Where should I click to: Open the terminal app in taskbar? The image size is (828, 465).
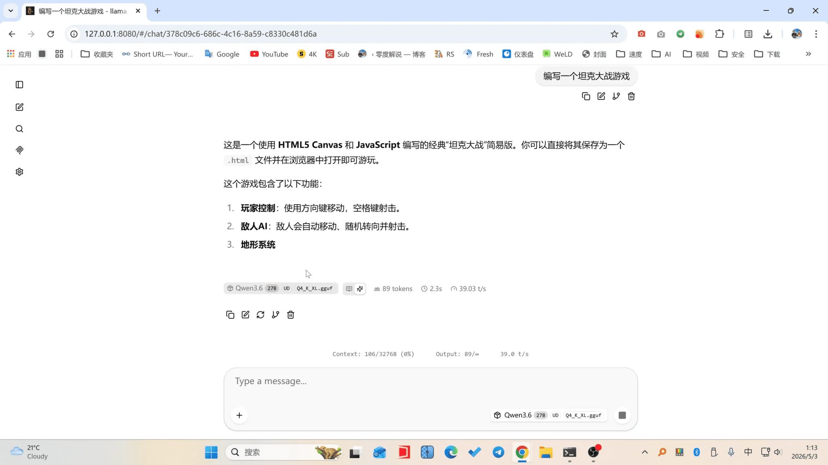pos(570,452)
